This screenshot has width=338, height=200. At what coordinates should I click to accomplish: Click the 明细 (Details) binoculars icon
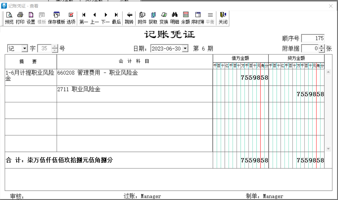(x=174, y=18)
